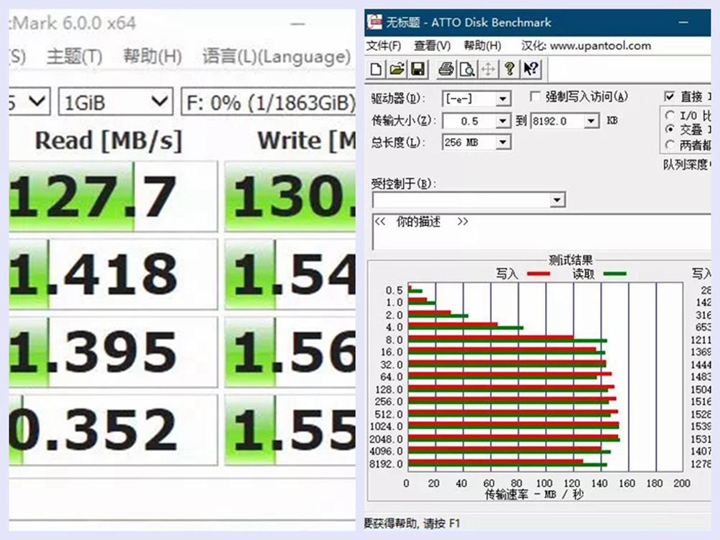Select the 两者都不 radio button

[x=670, y=144]
